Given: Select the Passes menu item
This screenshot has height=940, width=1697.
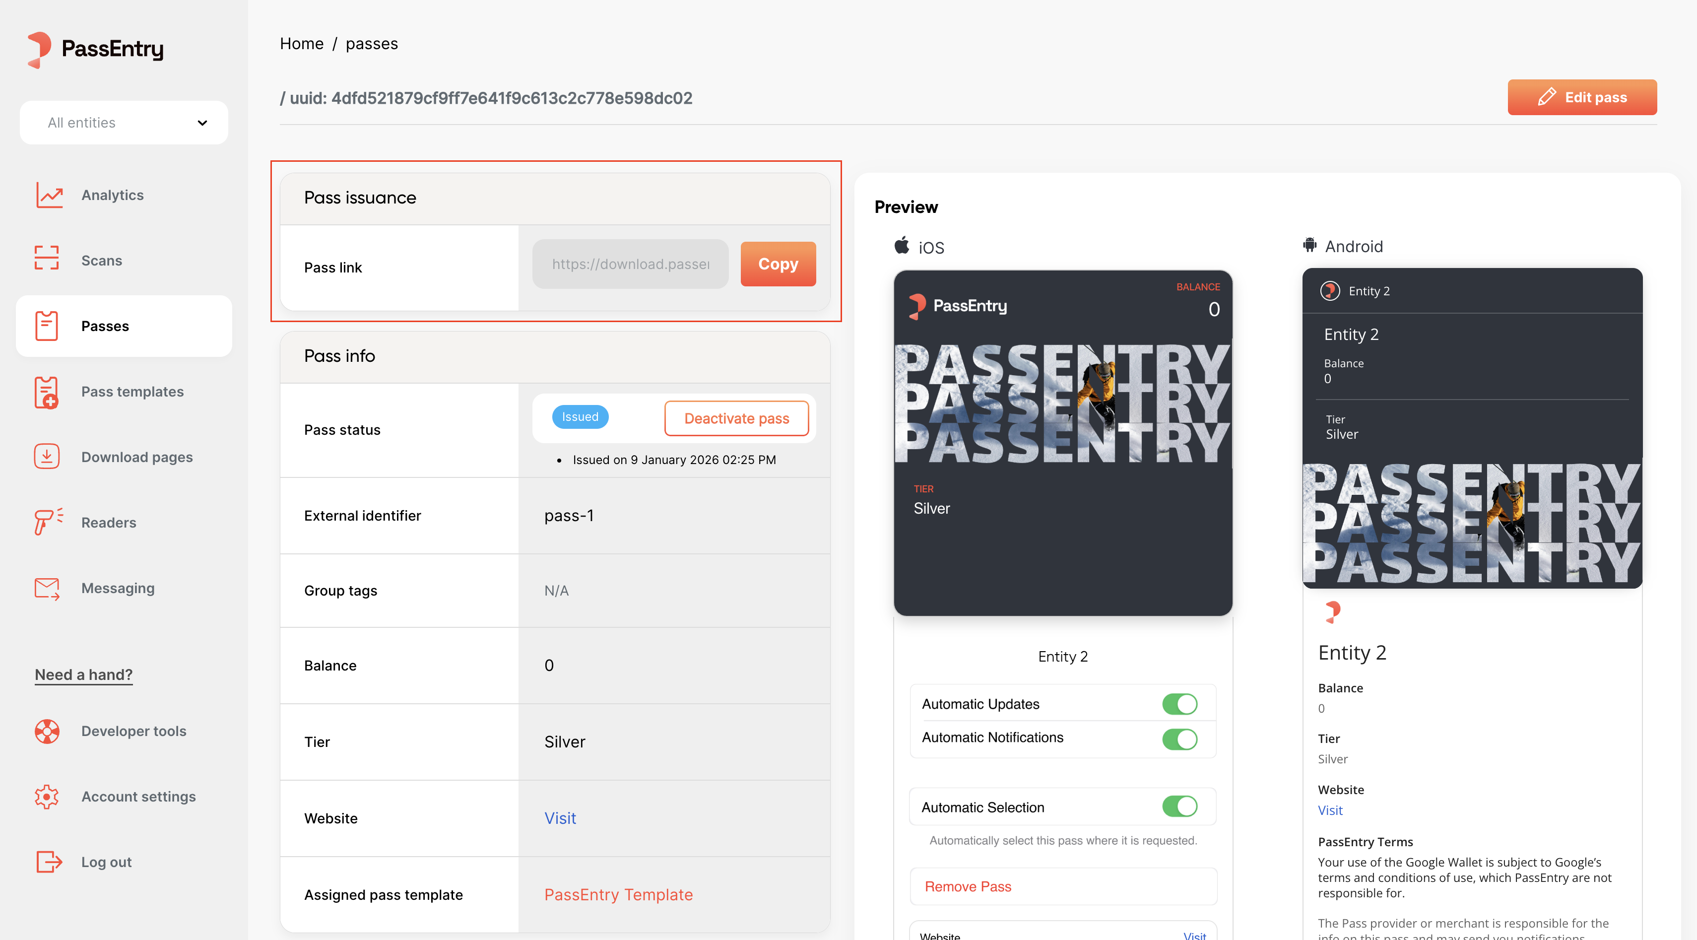Looking at the screenshot, I should point(124,326).
